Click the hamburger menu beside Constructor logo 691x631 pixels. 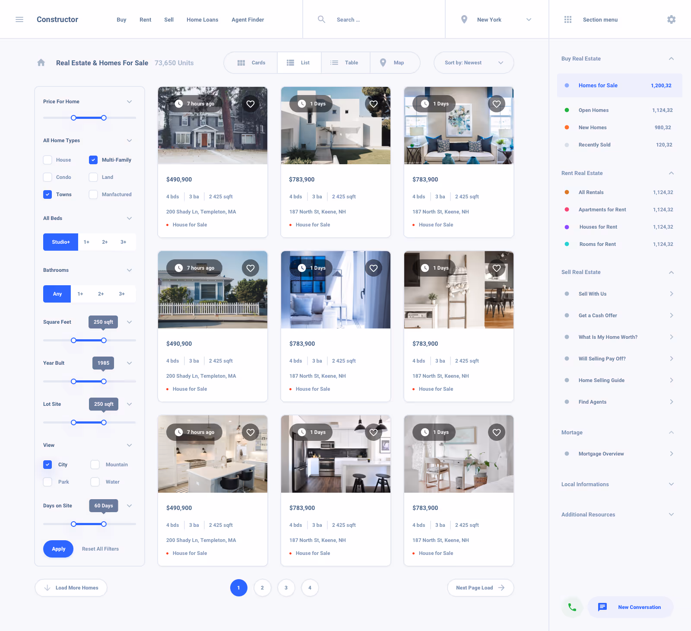(x=19, y=19)
